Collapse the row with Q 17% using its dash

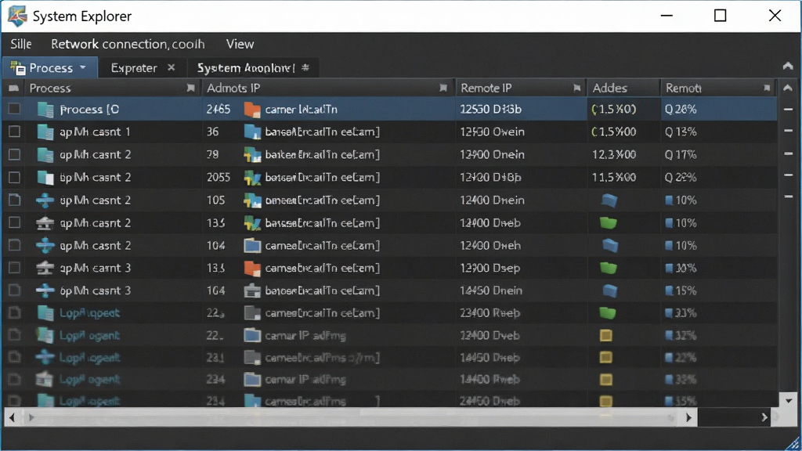788,153
